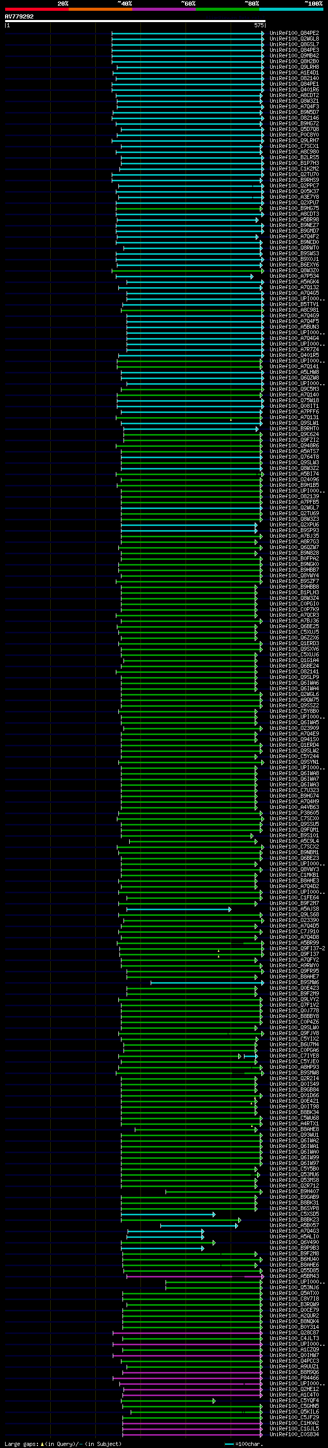
Task: Open hit UniRef100_Q05K37
Action: (294, 191)
